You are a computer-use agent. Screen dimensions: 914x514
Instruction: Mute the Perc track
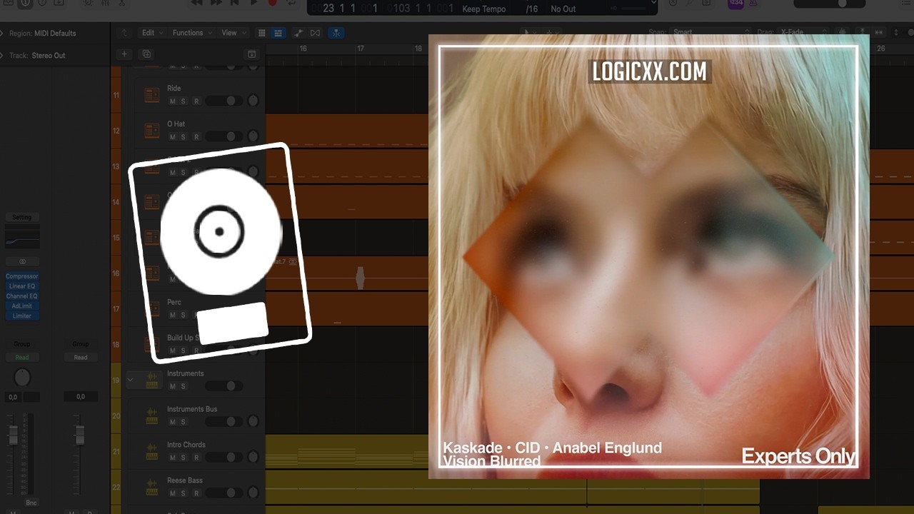coord(172,315)
